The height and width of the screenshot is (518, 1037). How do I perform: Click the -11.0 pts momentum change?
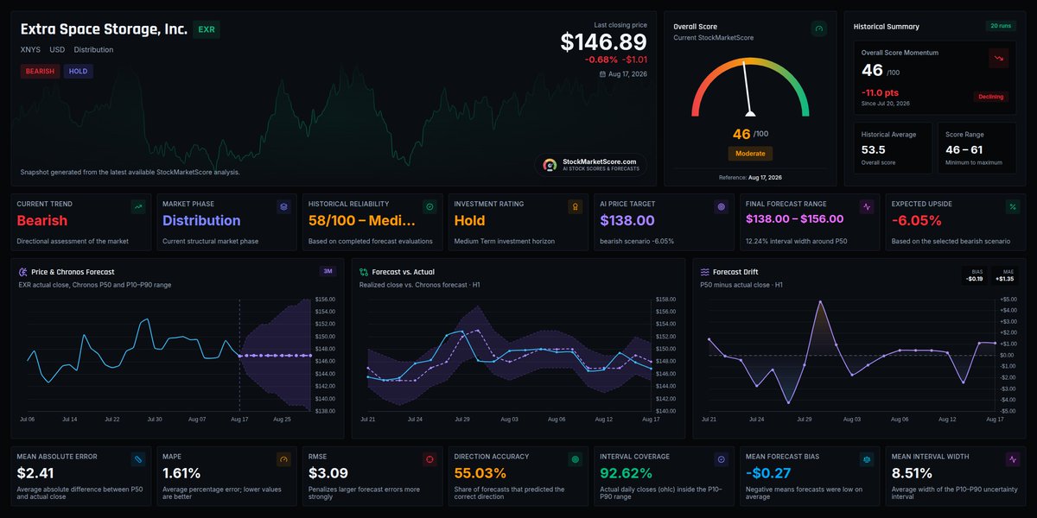(880, 92)
